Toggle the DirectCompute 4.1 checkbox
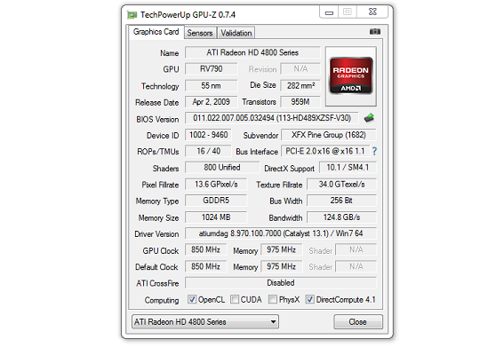488x355 pixels. pyautogui.click(x=309, y=300)
